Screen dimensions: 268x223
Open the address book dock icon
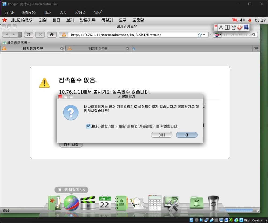121,203
